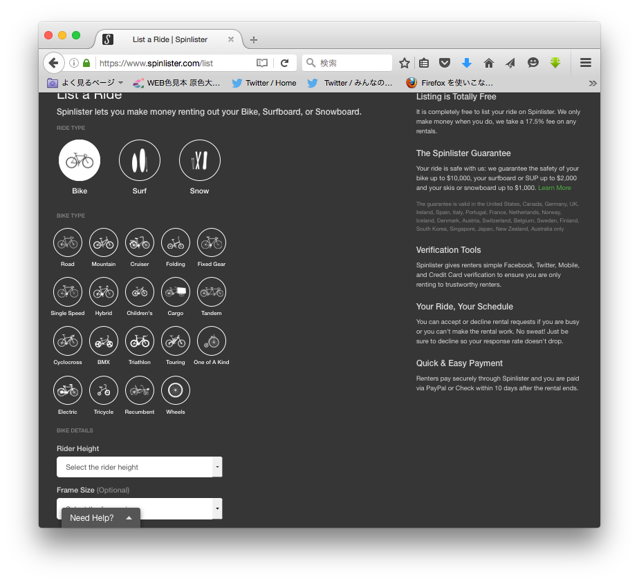Reload the current page
The image size is (639, 583).
(284, 63)
